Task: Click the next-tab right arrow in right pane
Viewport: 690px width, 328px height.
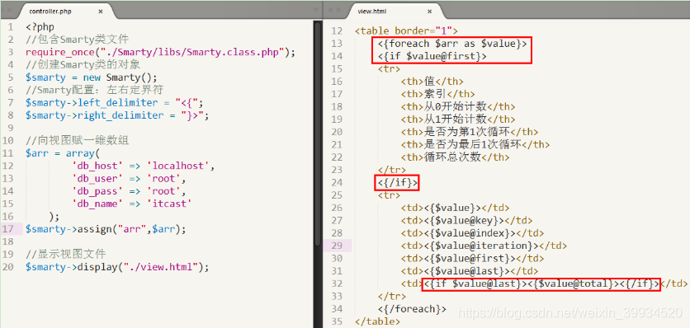Action: coord(338,10)
